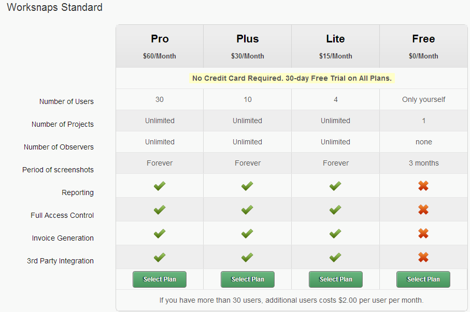Select the Pro plan button
This screenshot has width=470, height=312.
[160, 279]
